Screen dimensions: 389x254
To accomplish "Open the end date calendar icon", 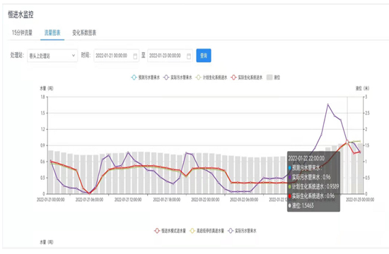I will (x=189, y=56).
